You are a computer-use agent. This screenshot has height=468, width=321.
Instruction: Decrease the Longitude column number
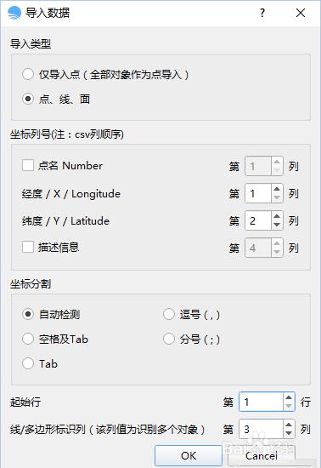coord(277,197)
